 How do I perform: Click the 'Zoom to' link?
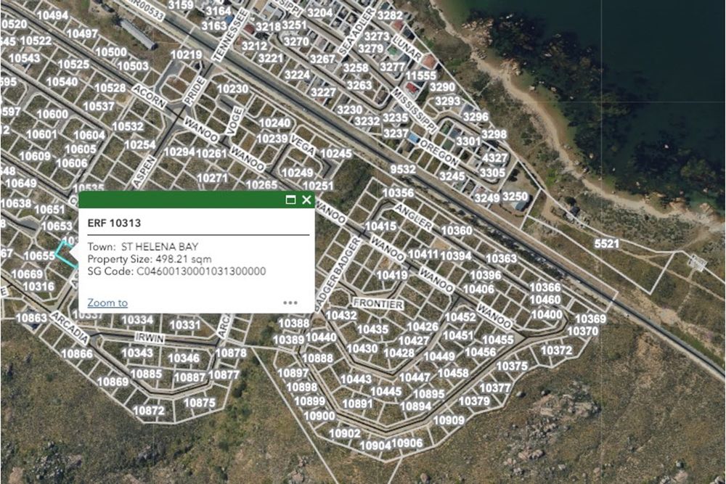107,303
